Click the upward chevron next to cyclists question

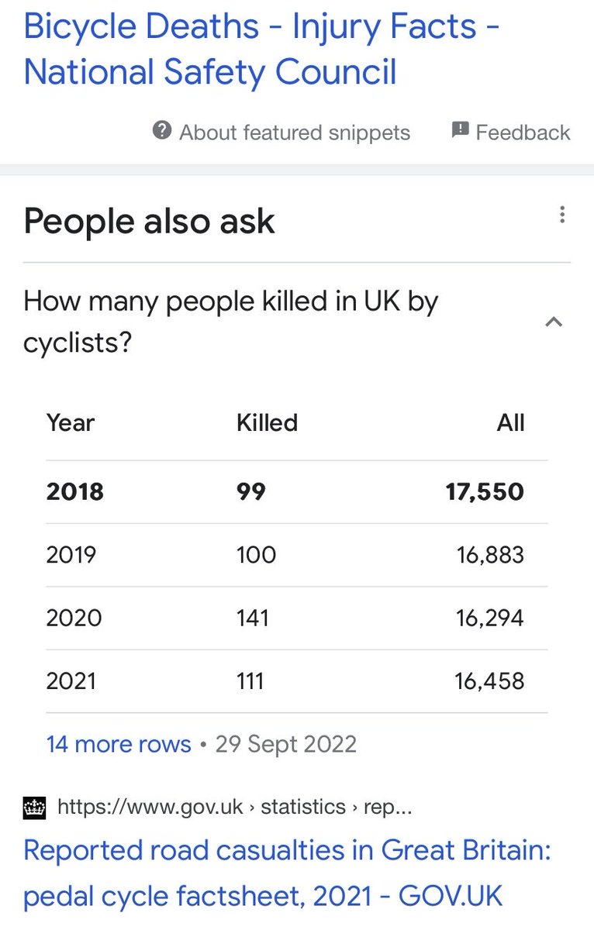(554, 322)
